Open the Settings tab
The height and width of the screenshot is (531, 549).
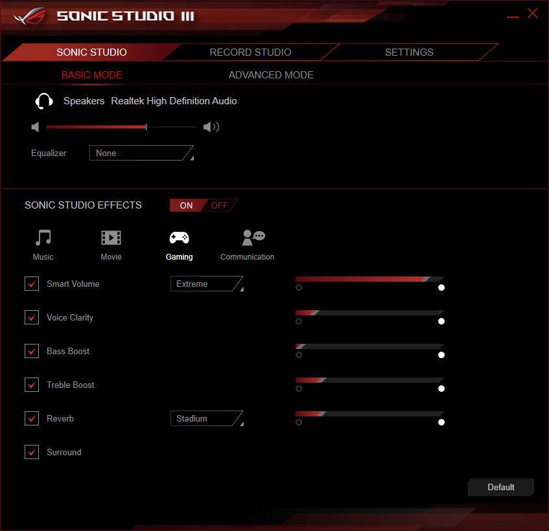click(x=409, y=52)
